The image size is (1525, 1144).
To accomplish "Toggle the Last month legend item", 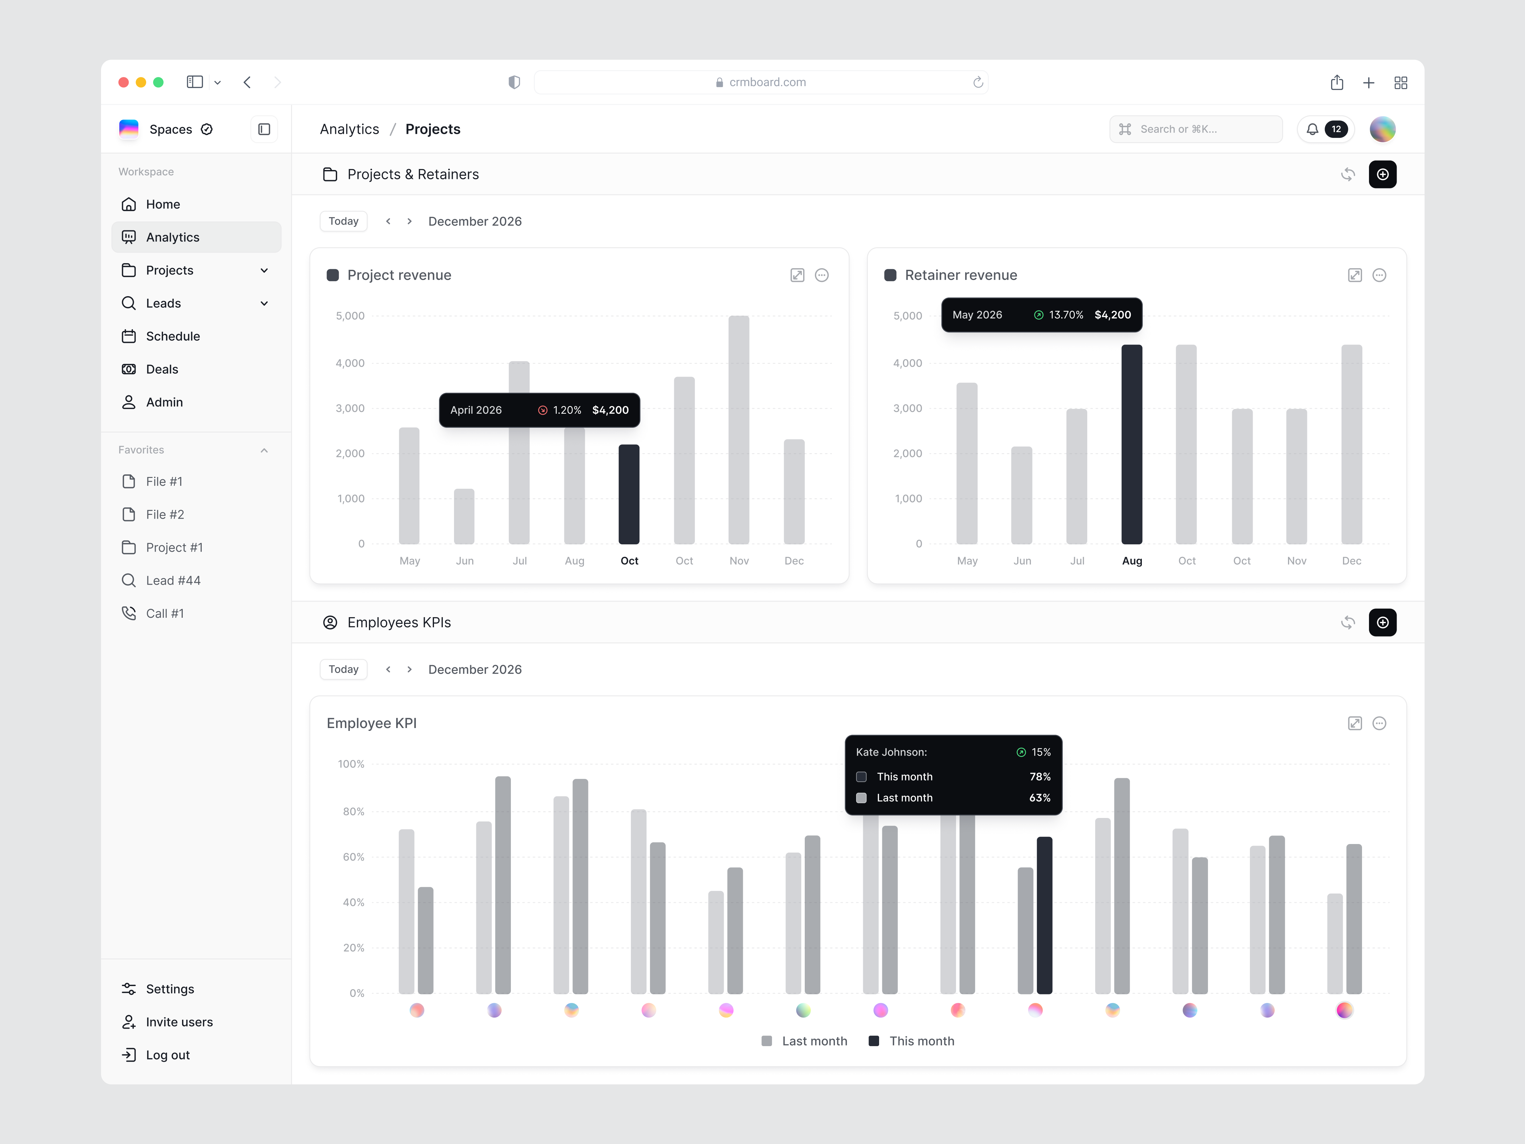I will (x=804, y=1041).
